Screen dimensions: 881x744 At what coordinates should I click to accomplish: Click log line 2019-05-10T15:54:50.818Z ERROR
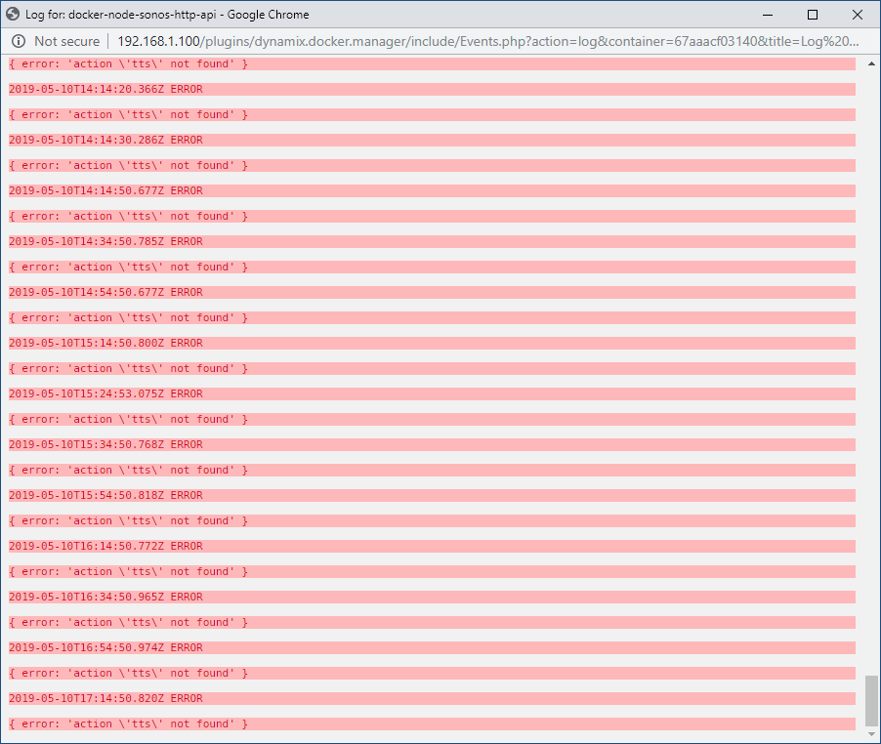click(432, 495)
